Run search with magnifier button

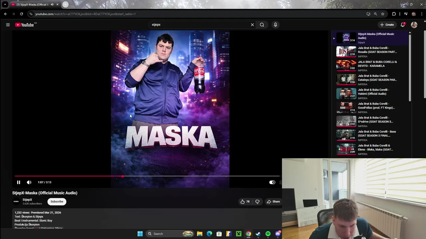click(x=262, y=25)
